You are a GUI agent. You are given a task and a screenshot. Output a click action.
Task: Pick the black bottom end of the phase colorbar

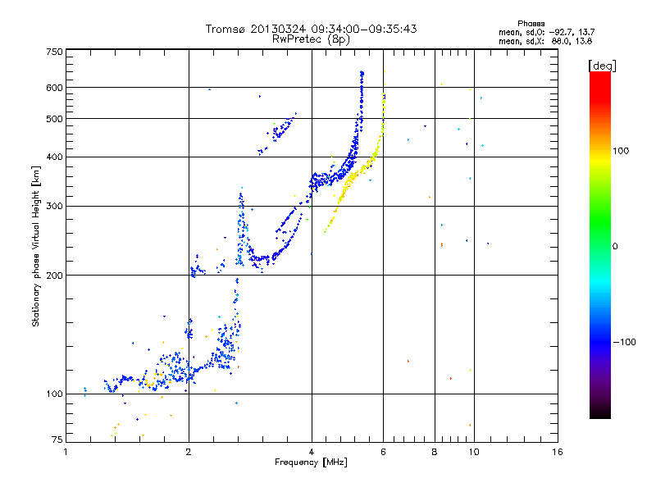tap(600, 413)
